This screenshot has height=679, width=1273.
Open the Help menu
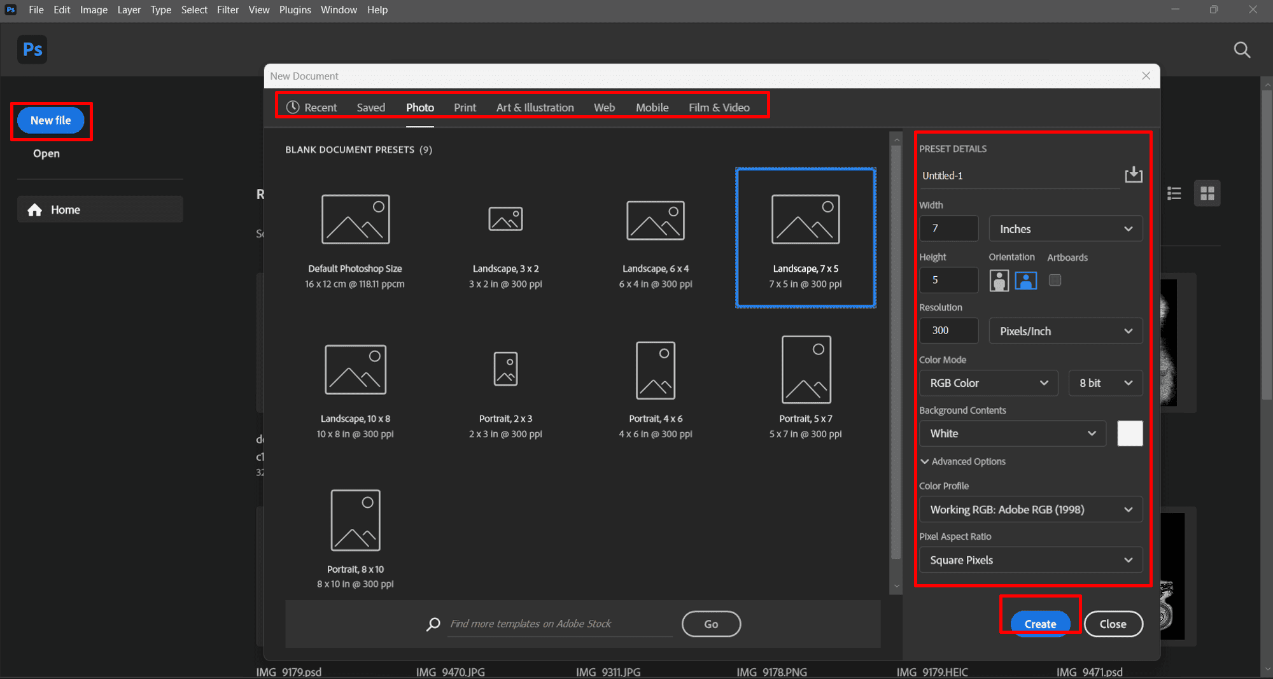pos(377,10)
